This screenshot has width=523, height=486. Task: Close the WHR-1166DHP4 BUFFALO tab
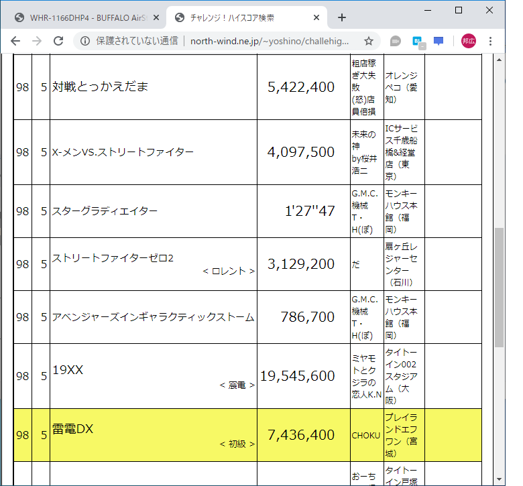[x=156, y=17]
